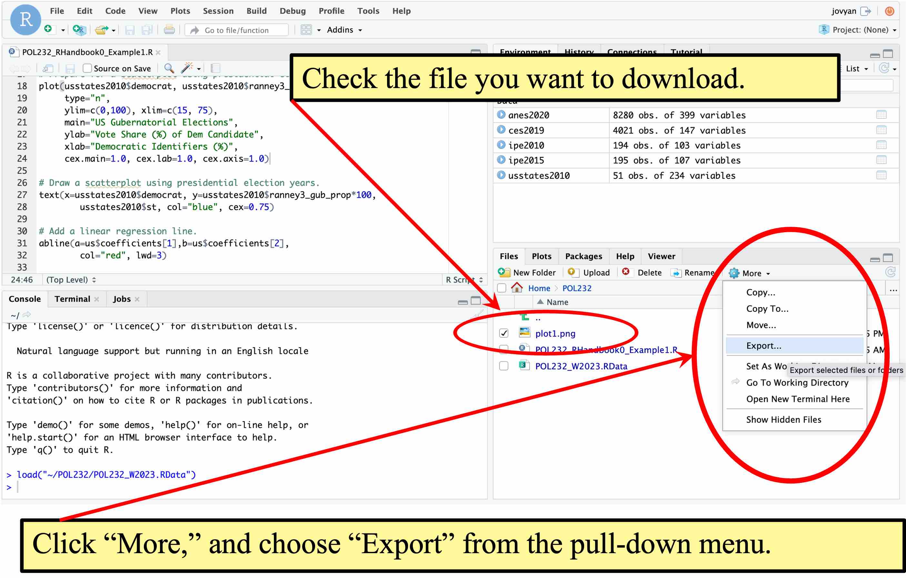
Task: View anes2020 data via its table icon
Action: coord(881,115)
